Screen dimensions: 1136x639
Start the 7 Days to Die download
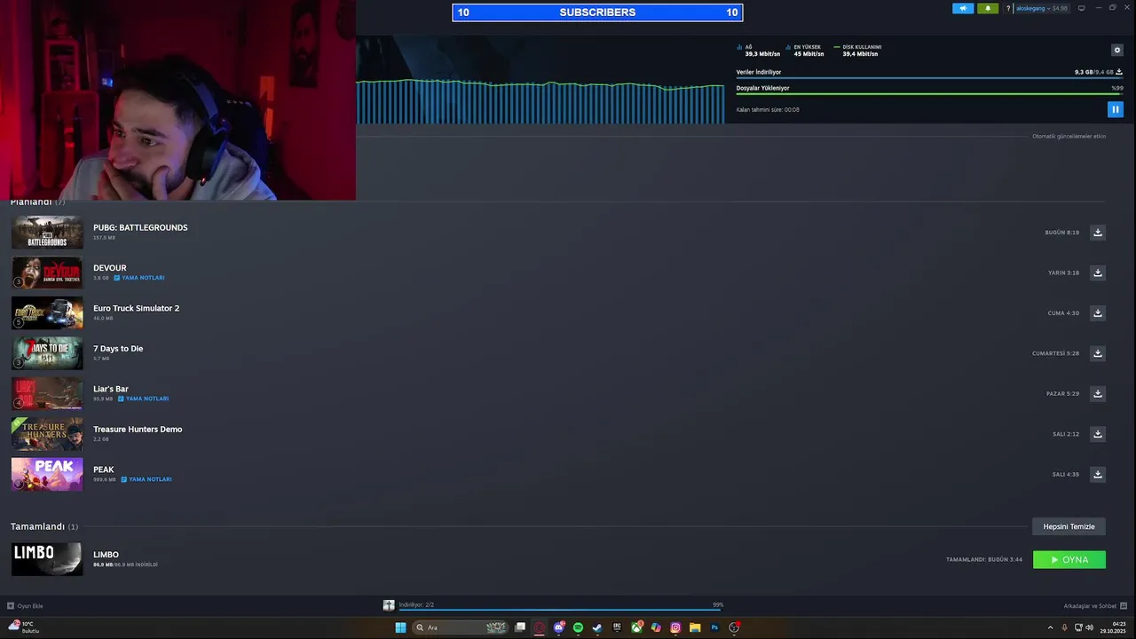point(1098,353)
